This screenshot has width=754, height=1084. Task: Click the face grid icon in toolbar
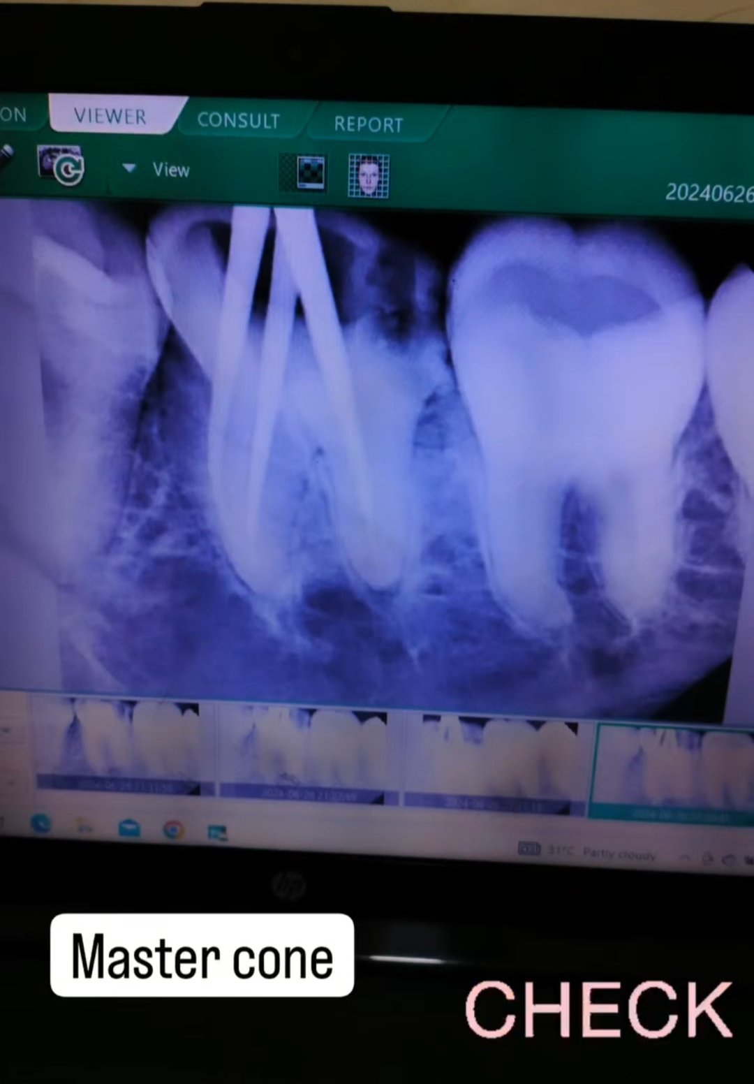coord(369,176)
